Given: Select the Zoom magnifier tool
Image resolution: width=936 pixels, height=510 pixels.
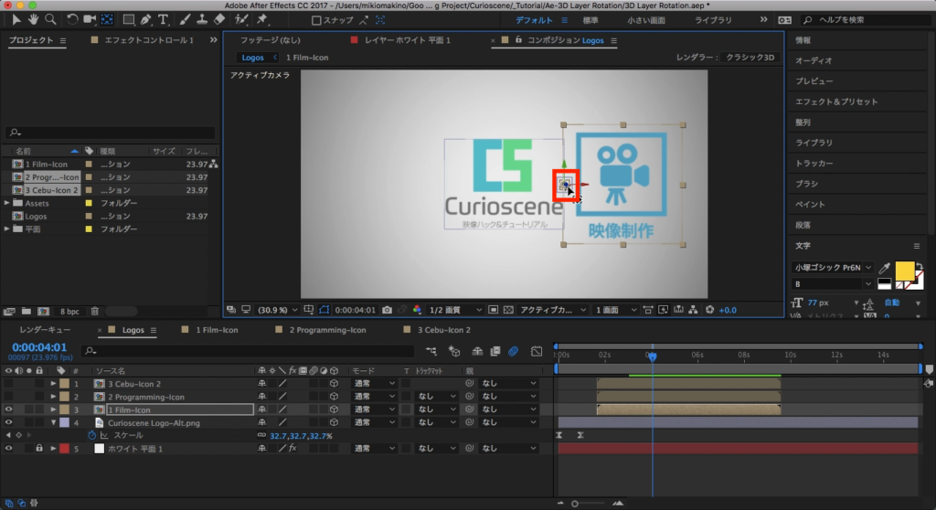Looking at the screenshot, I should point(51,19).
